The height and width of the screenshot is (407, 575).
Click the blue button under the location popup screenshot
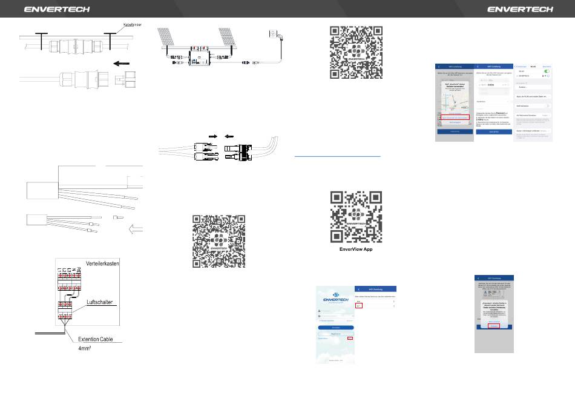point(455,131)
